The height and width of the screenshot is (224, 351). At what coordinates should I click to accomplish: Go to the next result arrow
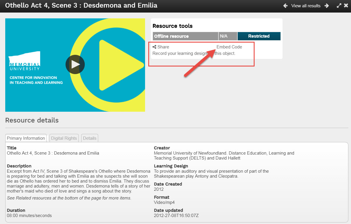[x=327, y=6]
